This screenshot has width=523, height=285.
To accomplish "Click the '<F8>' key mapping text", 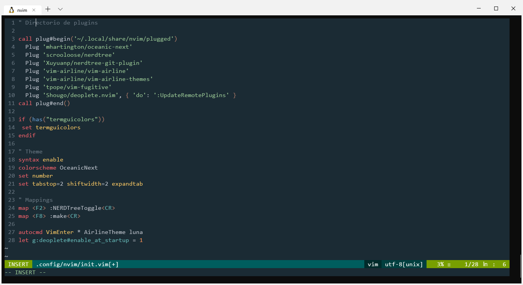I will (x=39, y=216).
